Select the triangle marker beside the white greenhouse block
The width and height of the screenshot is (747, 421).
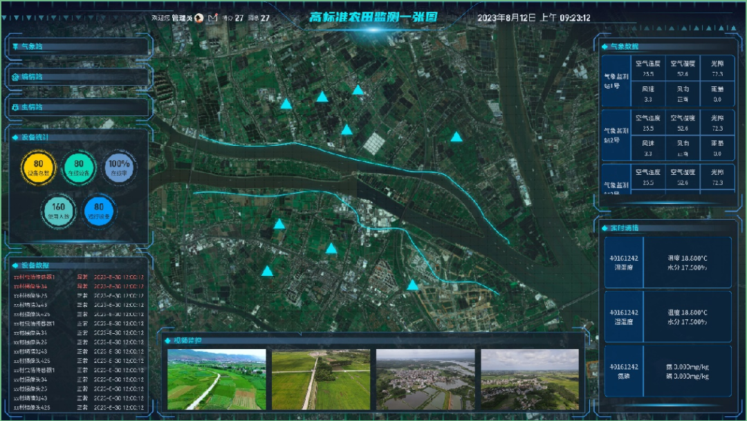click(x=347, y=129)
